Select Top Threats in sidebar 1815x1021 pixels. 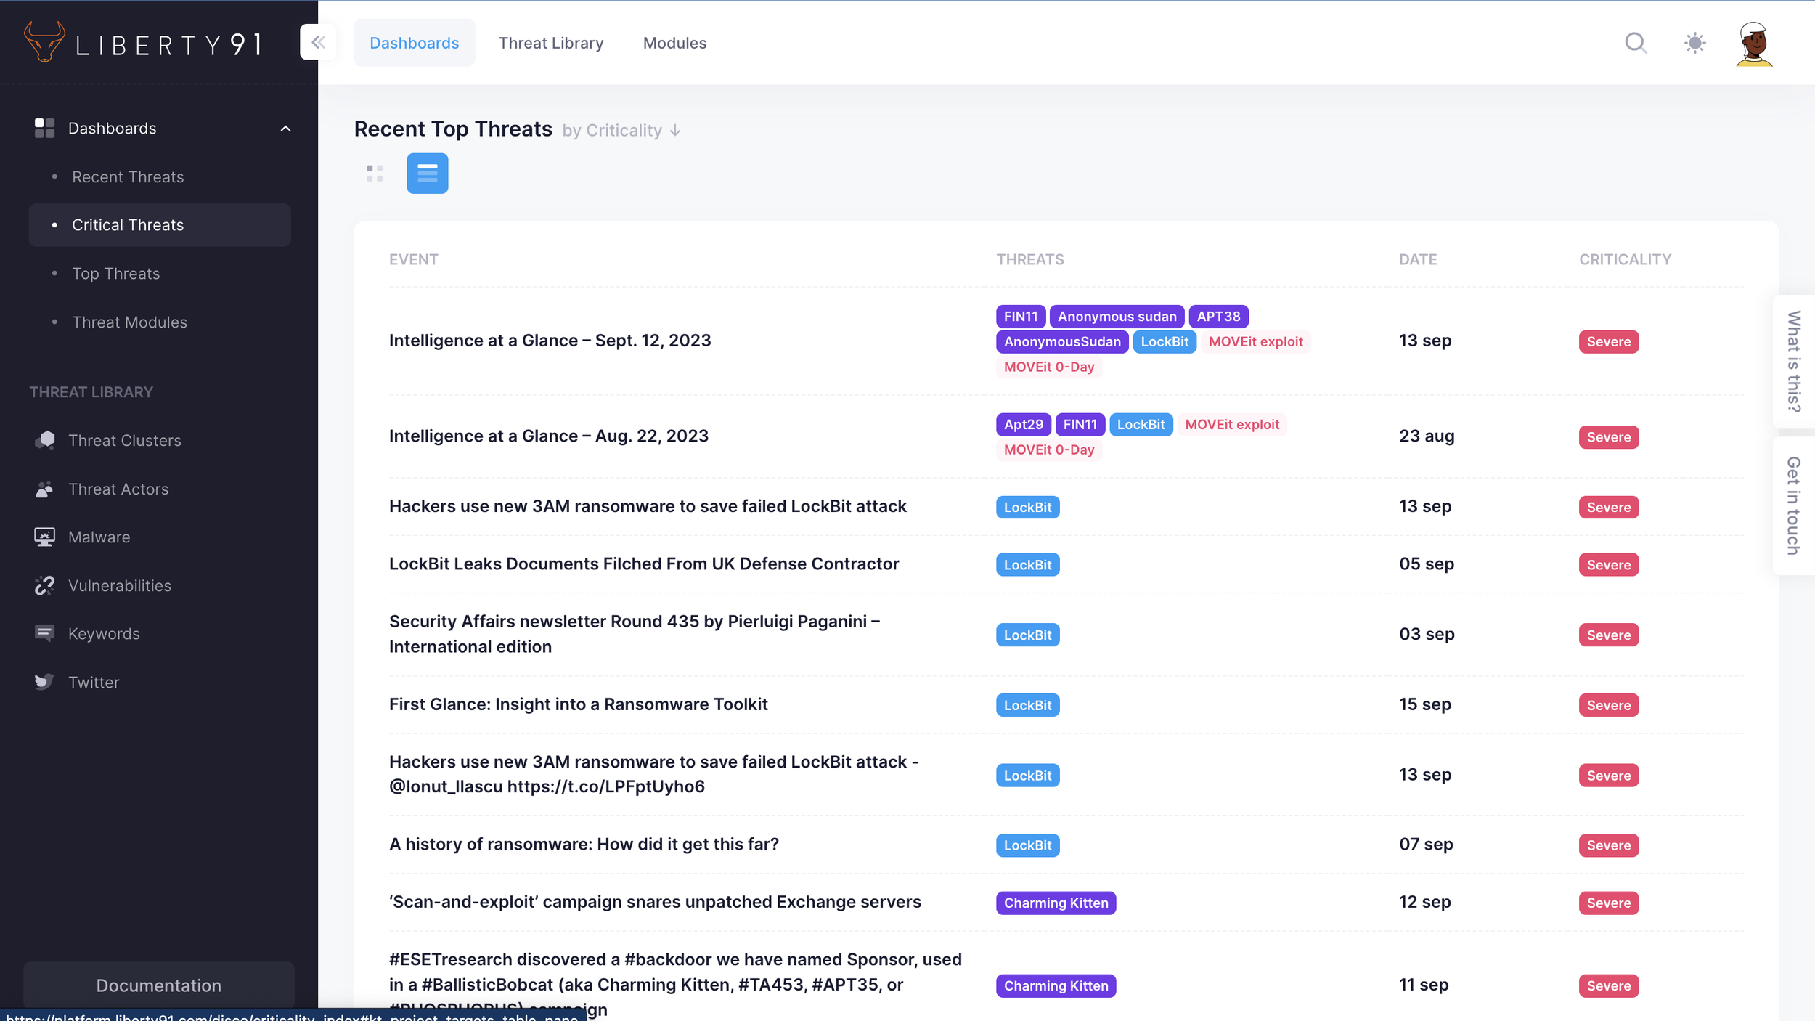(x=115, y=274)
